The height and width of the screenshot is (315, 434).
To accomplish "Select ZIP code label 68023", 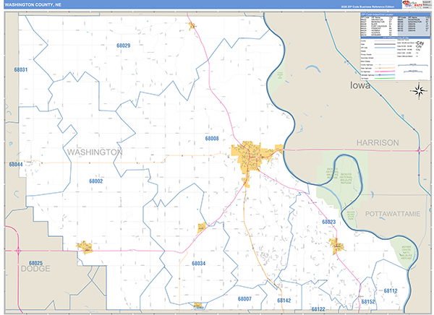I will tap(329, 222).
